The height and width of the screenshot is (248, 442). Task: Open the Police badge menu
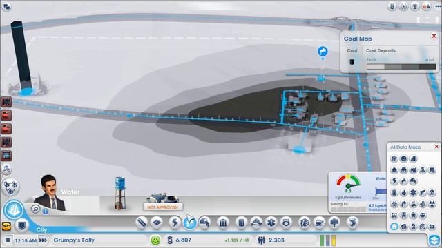point(287,223)
